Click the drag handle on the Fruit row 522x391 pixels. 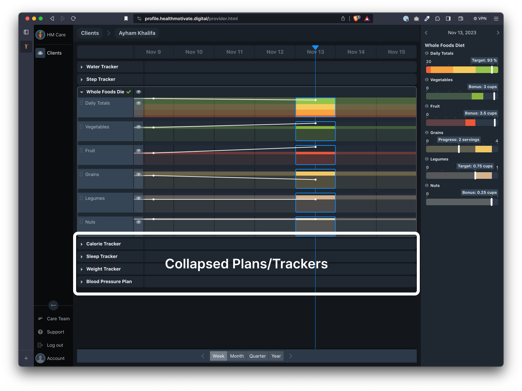[81, 150]
